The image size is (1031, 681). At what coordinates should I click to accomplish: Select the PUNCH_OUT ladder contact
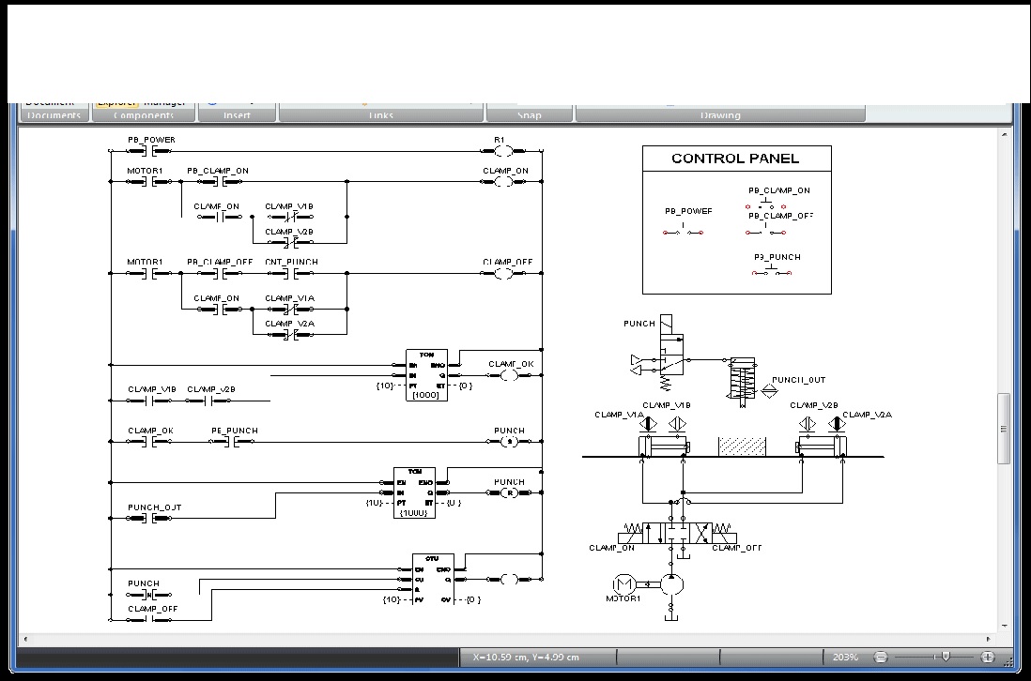tap(148, 518)
